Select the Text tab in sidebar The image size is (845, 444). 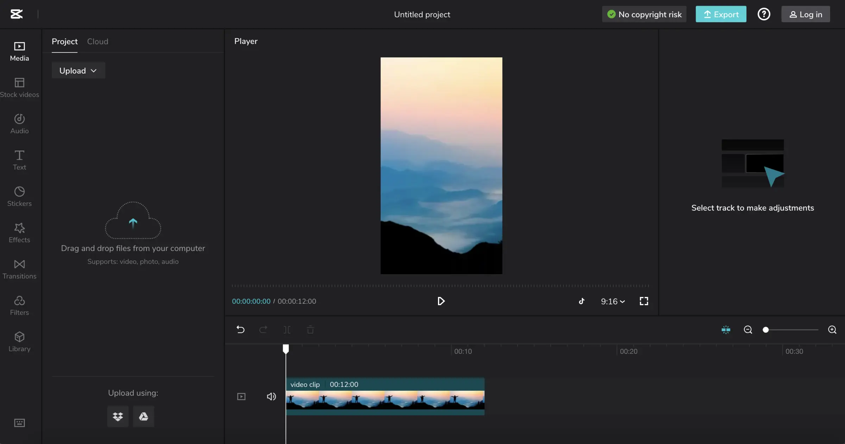point(19,160)
